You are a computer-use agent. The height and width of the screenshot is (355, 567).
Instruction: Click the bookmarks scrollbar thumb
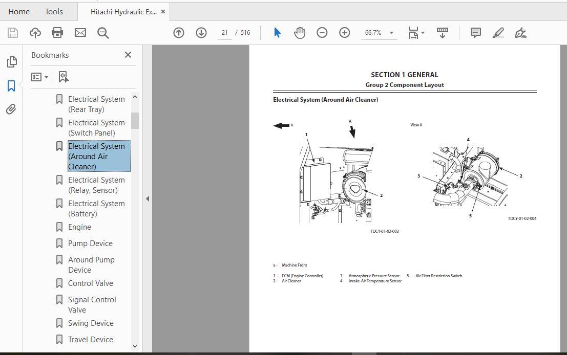[135, 121]
